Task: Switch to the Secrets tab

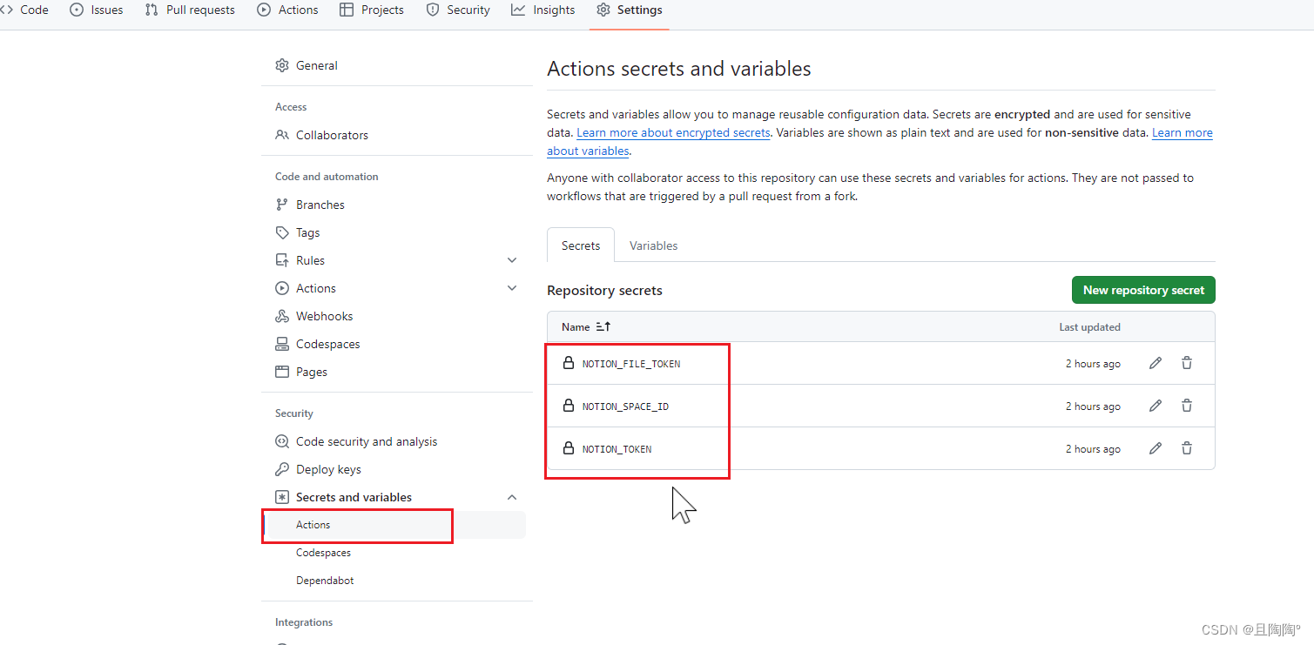Action: click(x=581, y=245)
